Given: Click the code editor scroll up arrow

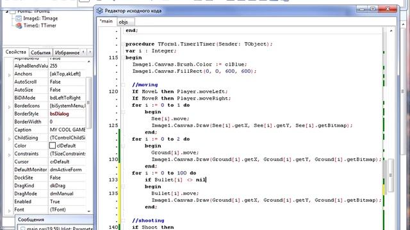Looking at the screenshot, I should [x=391, y=31].
